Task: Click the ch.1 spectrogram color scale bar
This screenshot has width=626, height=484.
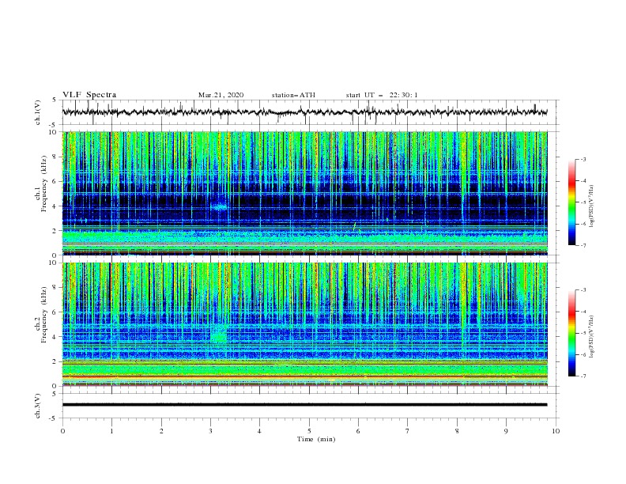Action: click(571, 202)
